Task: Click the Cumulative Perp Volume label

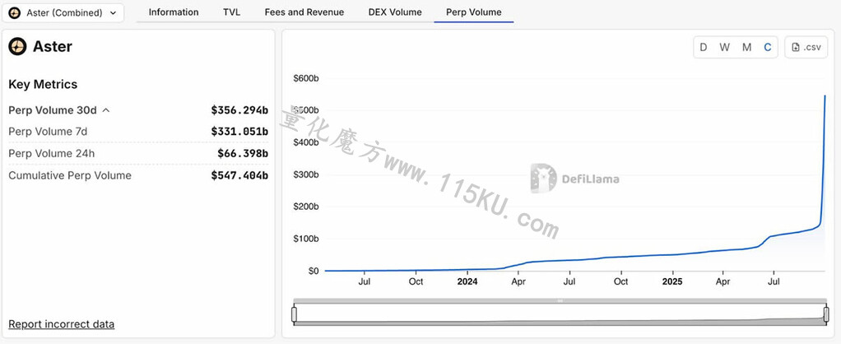Action: click(x=70, y=175)
